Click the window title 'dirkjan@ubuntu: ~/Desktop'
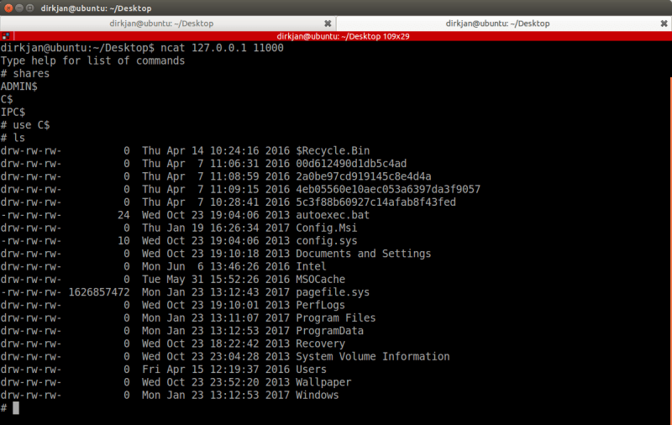This screenshot has height=425, width=672. pyautogui.click(x=96, y=8)
